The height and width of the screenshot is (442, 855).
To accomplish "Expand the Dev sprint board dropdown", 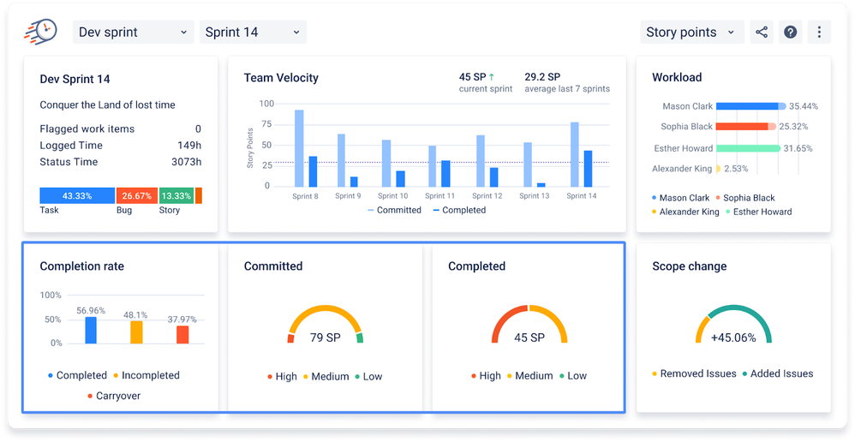I will click(x=133, y=33).
